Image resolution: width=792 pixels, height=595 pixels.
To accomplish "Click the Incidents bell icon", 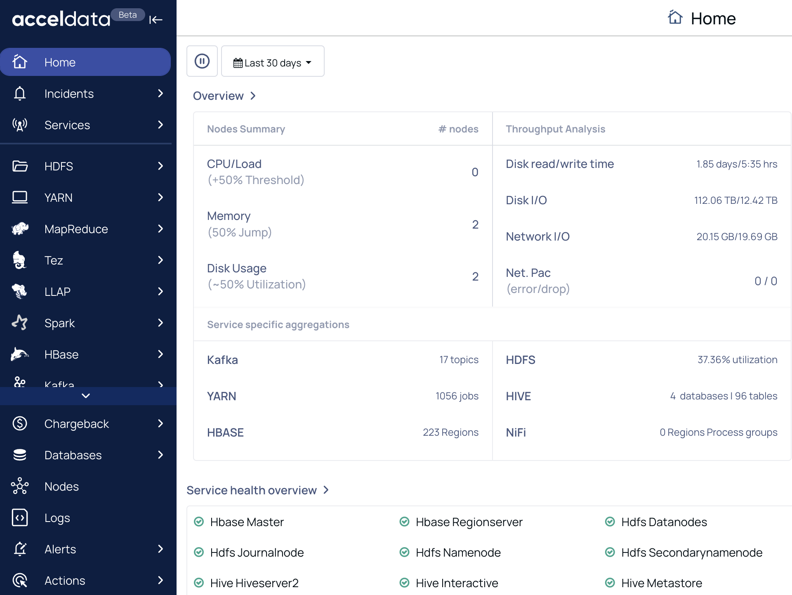I will coord(20,93).
